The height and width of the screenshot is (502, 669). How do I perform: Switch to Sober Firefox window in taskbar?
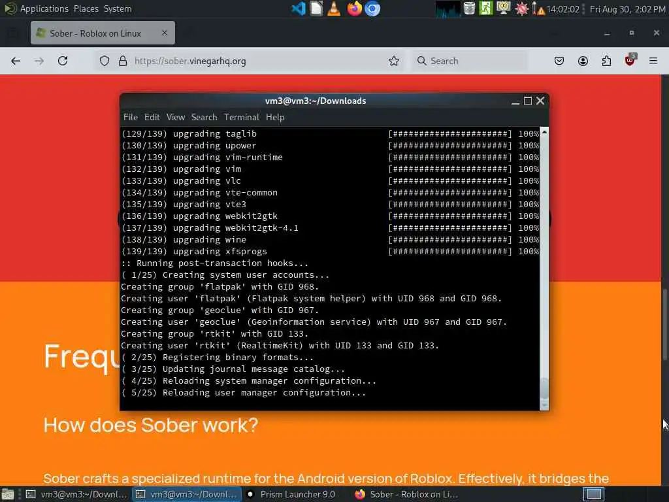(x=406, y=494)
